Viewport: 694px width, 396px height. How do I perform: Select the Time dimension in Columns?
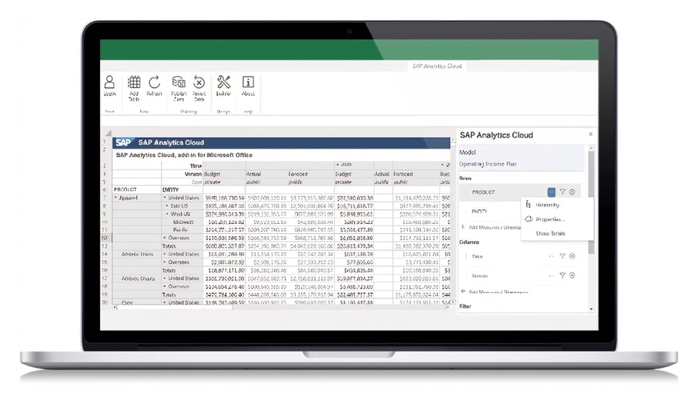(x=477, y=256)
